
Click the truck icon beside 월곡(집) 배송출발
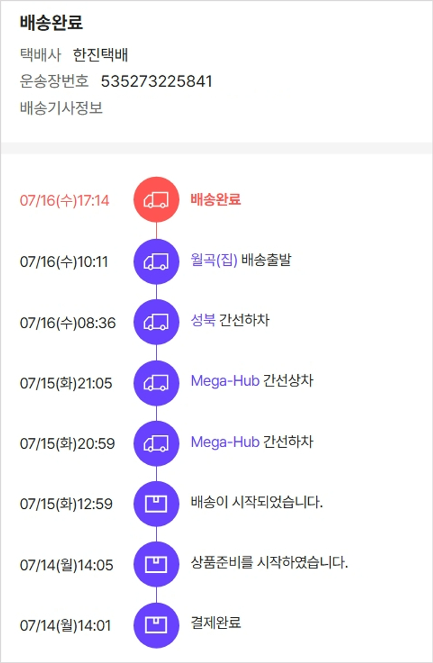tap(156, 262)
